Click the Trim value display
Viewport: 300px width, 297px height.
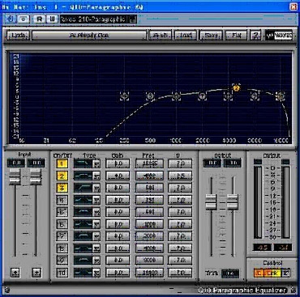[x=230, y=273]
